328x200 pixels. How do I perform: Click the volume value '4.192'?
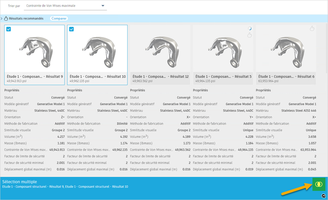click(124, 137)
